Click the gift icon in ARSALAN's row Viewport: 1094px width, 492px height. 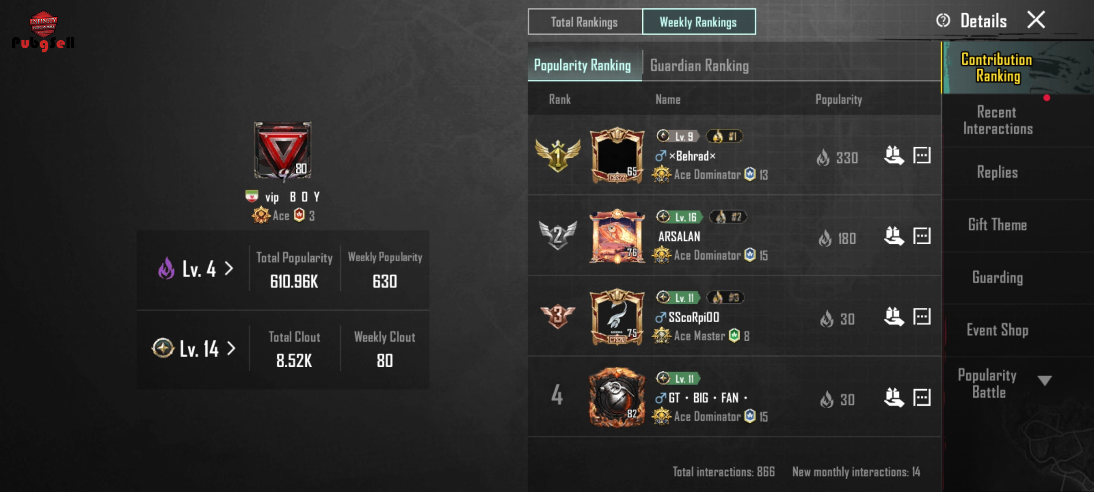pyautogui.click(x=894, y=236)
